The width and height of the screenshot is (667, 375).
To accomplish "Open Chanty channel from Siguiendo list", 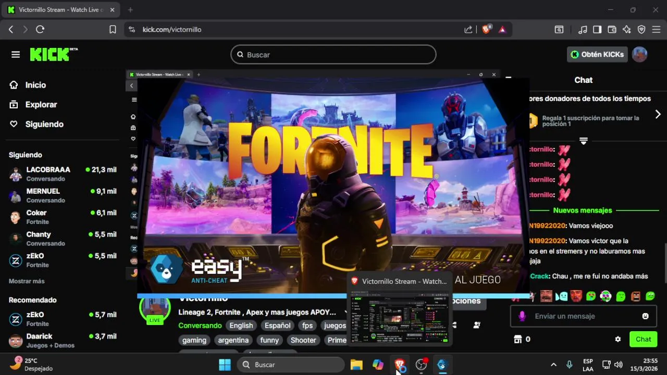I will pyautogui.click(x=63, y=239).
